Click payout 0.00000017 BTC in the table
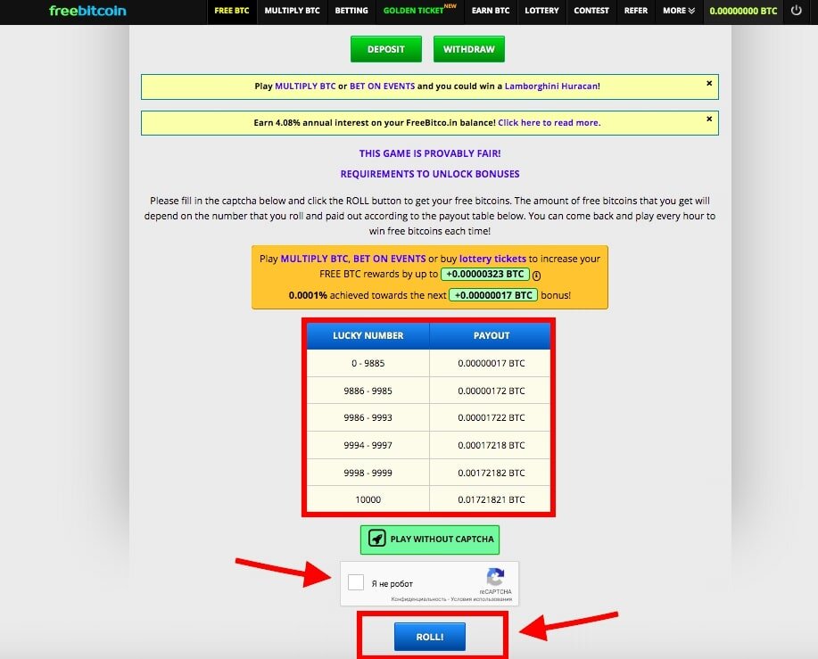 [x=491, y=363]
